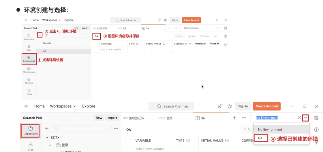Click Persist All in upper window
The image size is (323, 152).
click(x=201, y=44)
